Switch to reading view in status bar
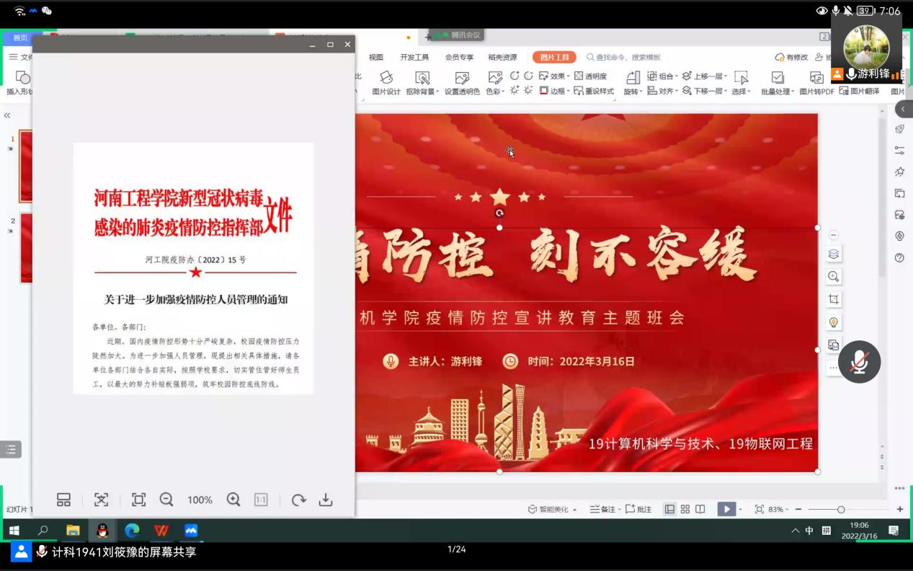This screenshot has height=571, width=913. (x=700, y=509)
